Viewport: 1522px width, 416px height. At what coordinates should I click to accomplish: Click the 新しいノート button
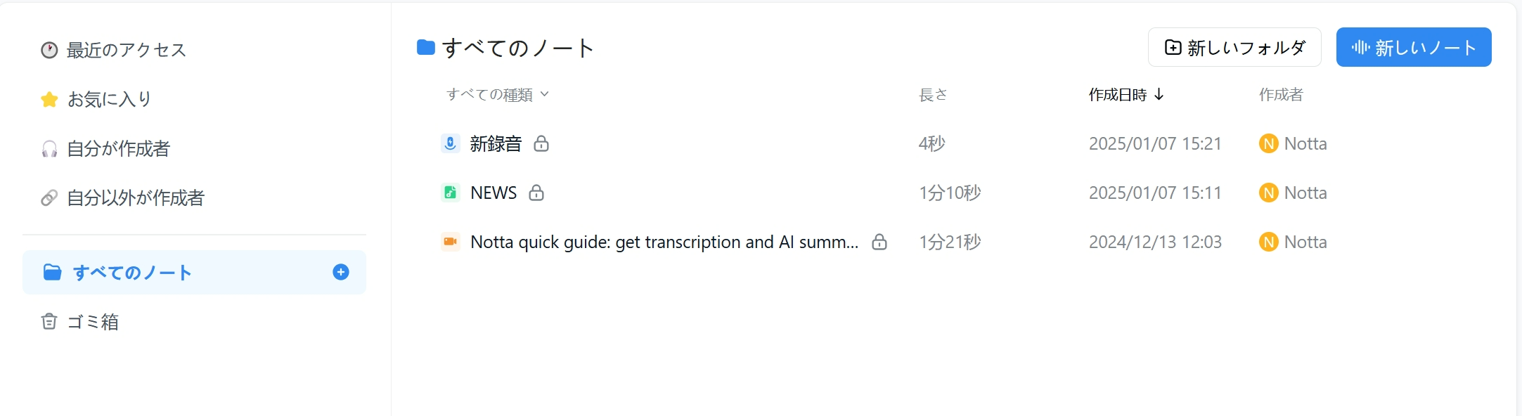tap(1414, 47)
